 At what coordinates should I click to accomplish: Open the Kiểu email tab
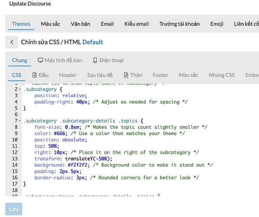coord(136,24)
